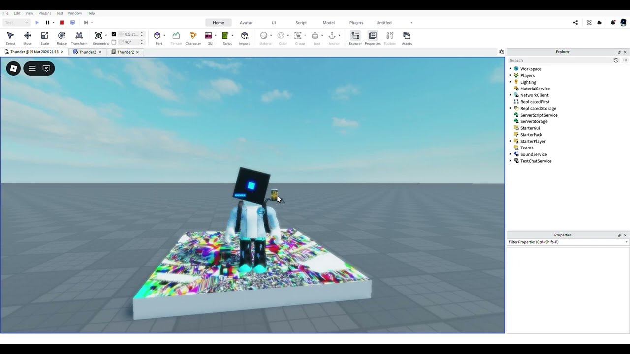Expand the Workspace tree node
Image resolution: width=630 pixels, height=354 pixels.
pos(510,69)
